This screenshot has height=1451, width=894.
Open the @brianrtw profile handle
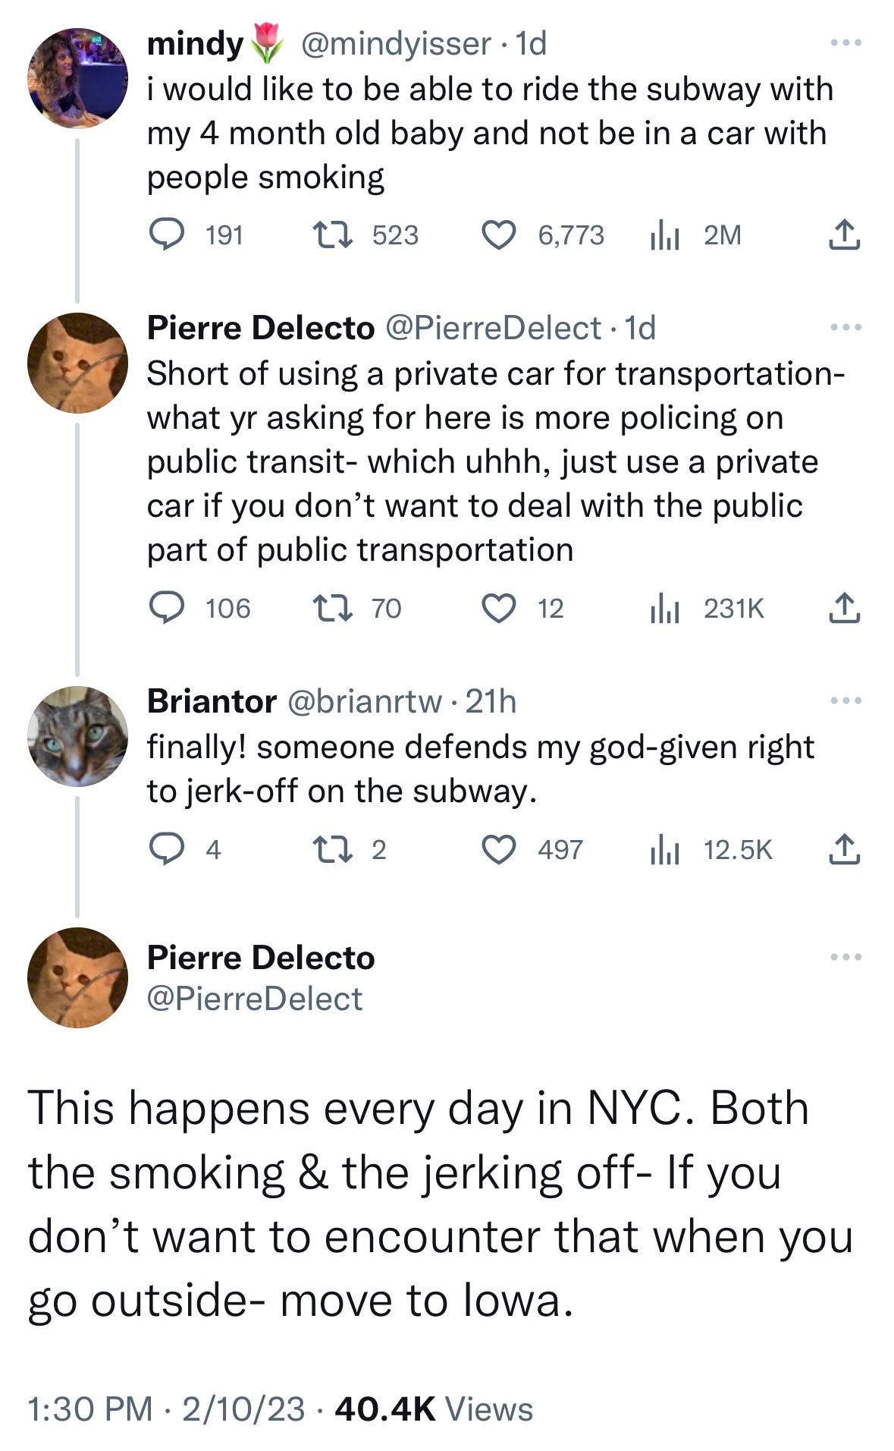[x=363, y=701]
